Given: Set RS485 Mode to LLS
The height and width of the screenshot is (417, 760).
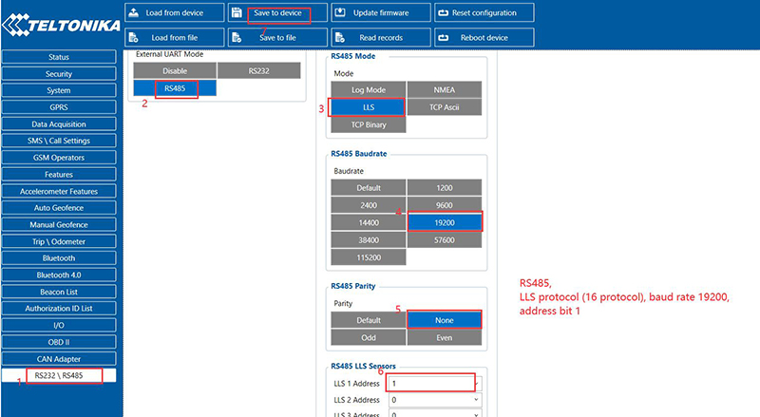Looking at the screenshot, I should tap(368, 107).
